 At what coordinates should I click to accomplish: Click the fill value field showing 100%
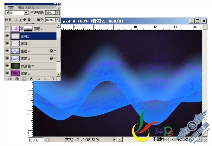(50, 20)
